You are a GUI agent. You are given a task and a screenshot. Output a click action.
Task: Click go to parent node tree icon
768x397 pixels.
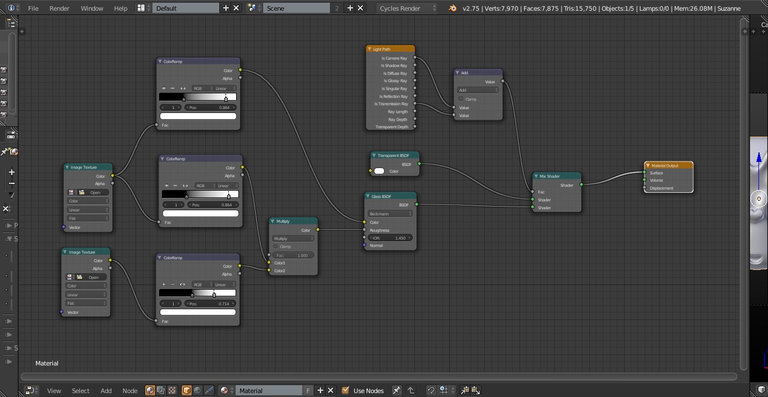click(411, 390)
